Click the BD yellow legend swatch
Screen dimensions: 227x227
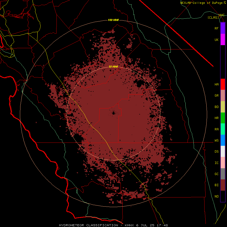pyautogui.click(x=223, y=107)
